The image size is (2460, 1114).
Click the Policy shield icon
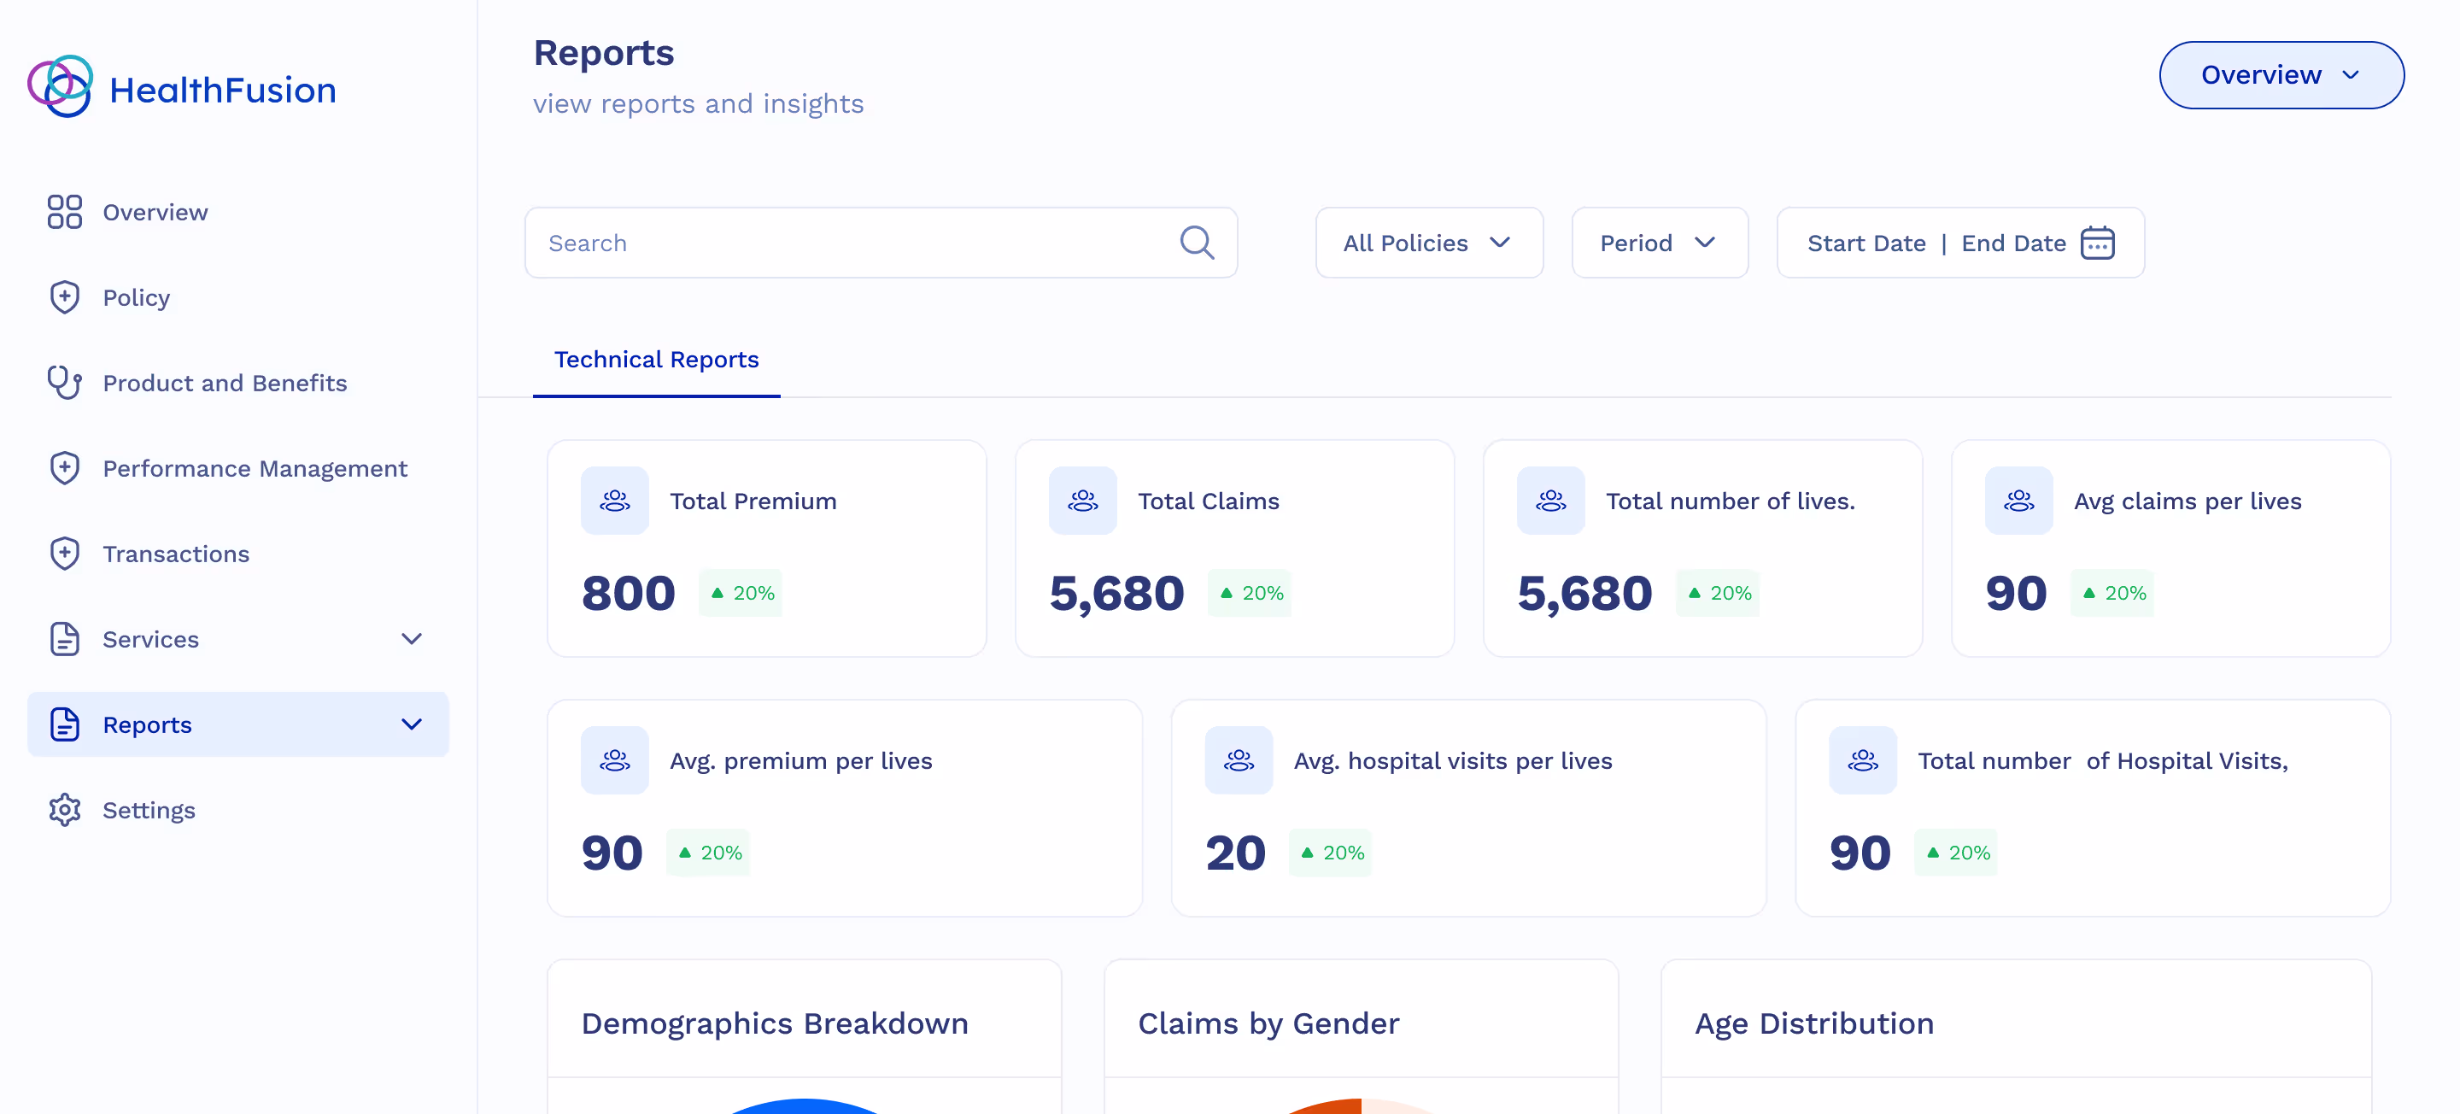coord(64,297)
